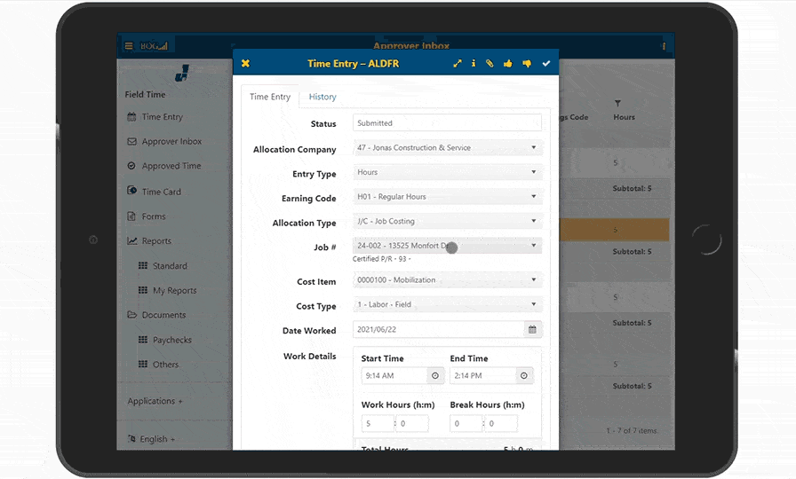This screenshot has width=796, height=479.
Task: Open Time Entry in the sidebar
Action: tap(155, 116)
